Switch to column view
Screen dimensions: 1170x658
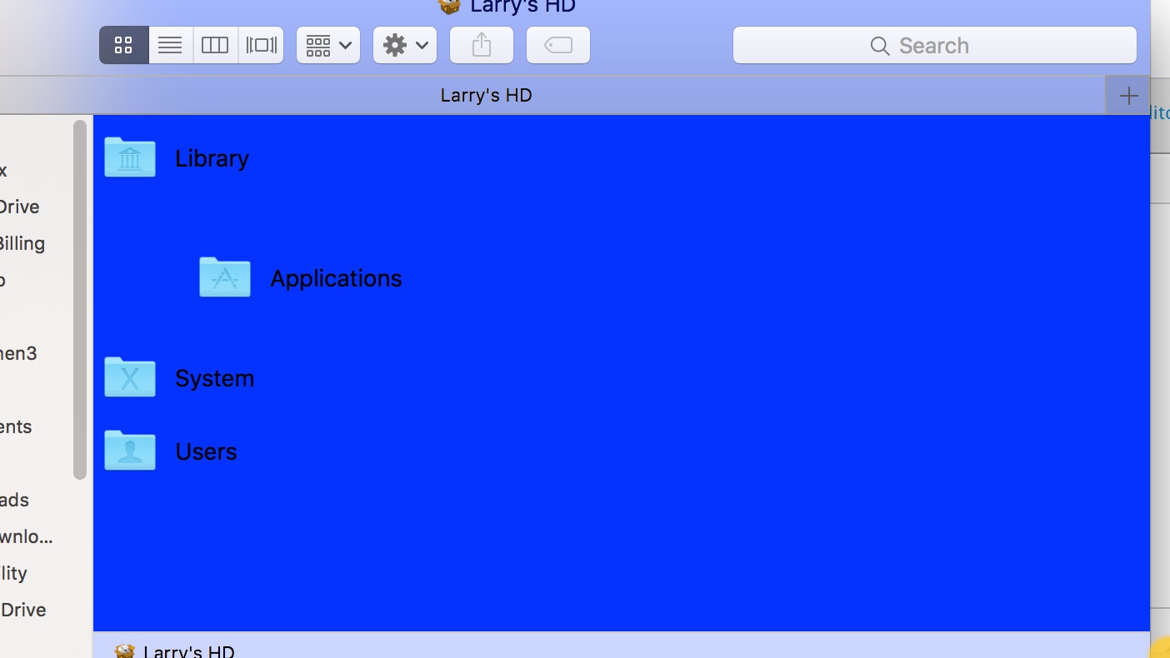214,45
